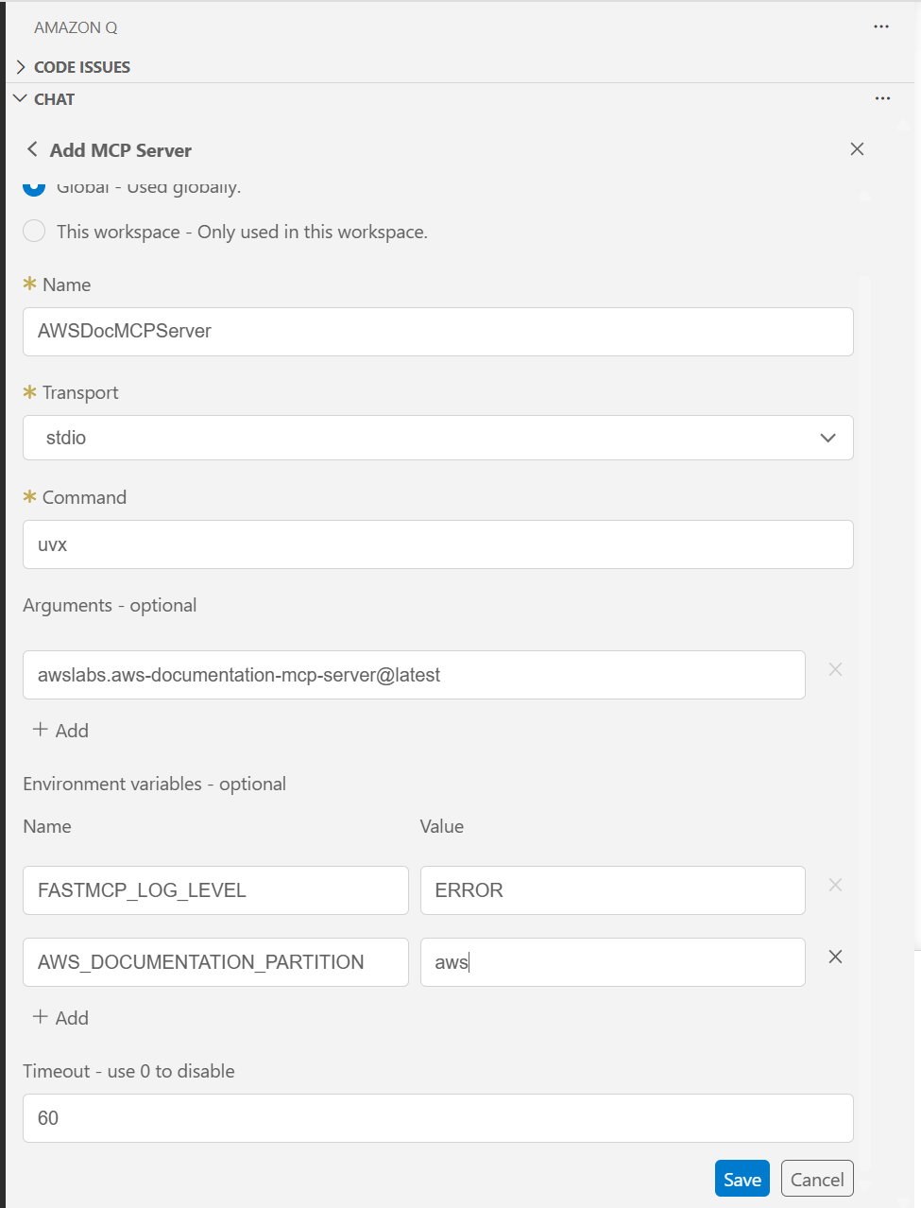Remove the AWS_DOCUMENTATION_PARTITION variable row

pos(835,957)
